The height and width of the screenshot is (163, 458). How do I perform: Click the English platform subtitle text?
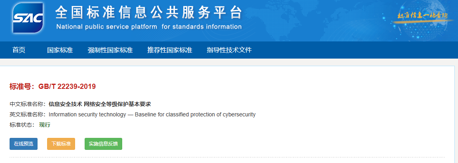coord(149,27)
